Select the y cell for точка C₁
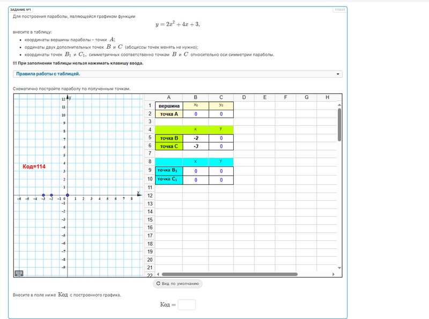Screen dimensions: 429x319 click(221, 180)
